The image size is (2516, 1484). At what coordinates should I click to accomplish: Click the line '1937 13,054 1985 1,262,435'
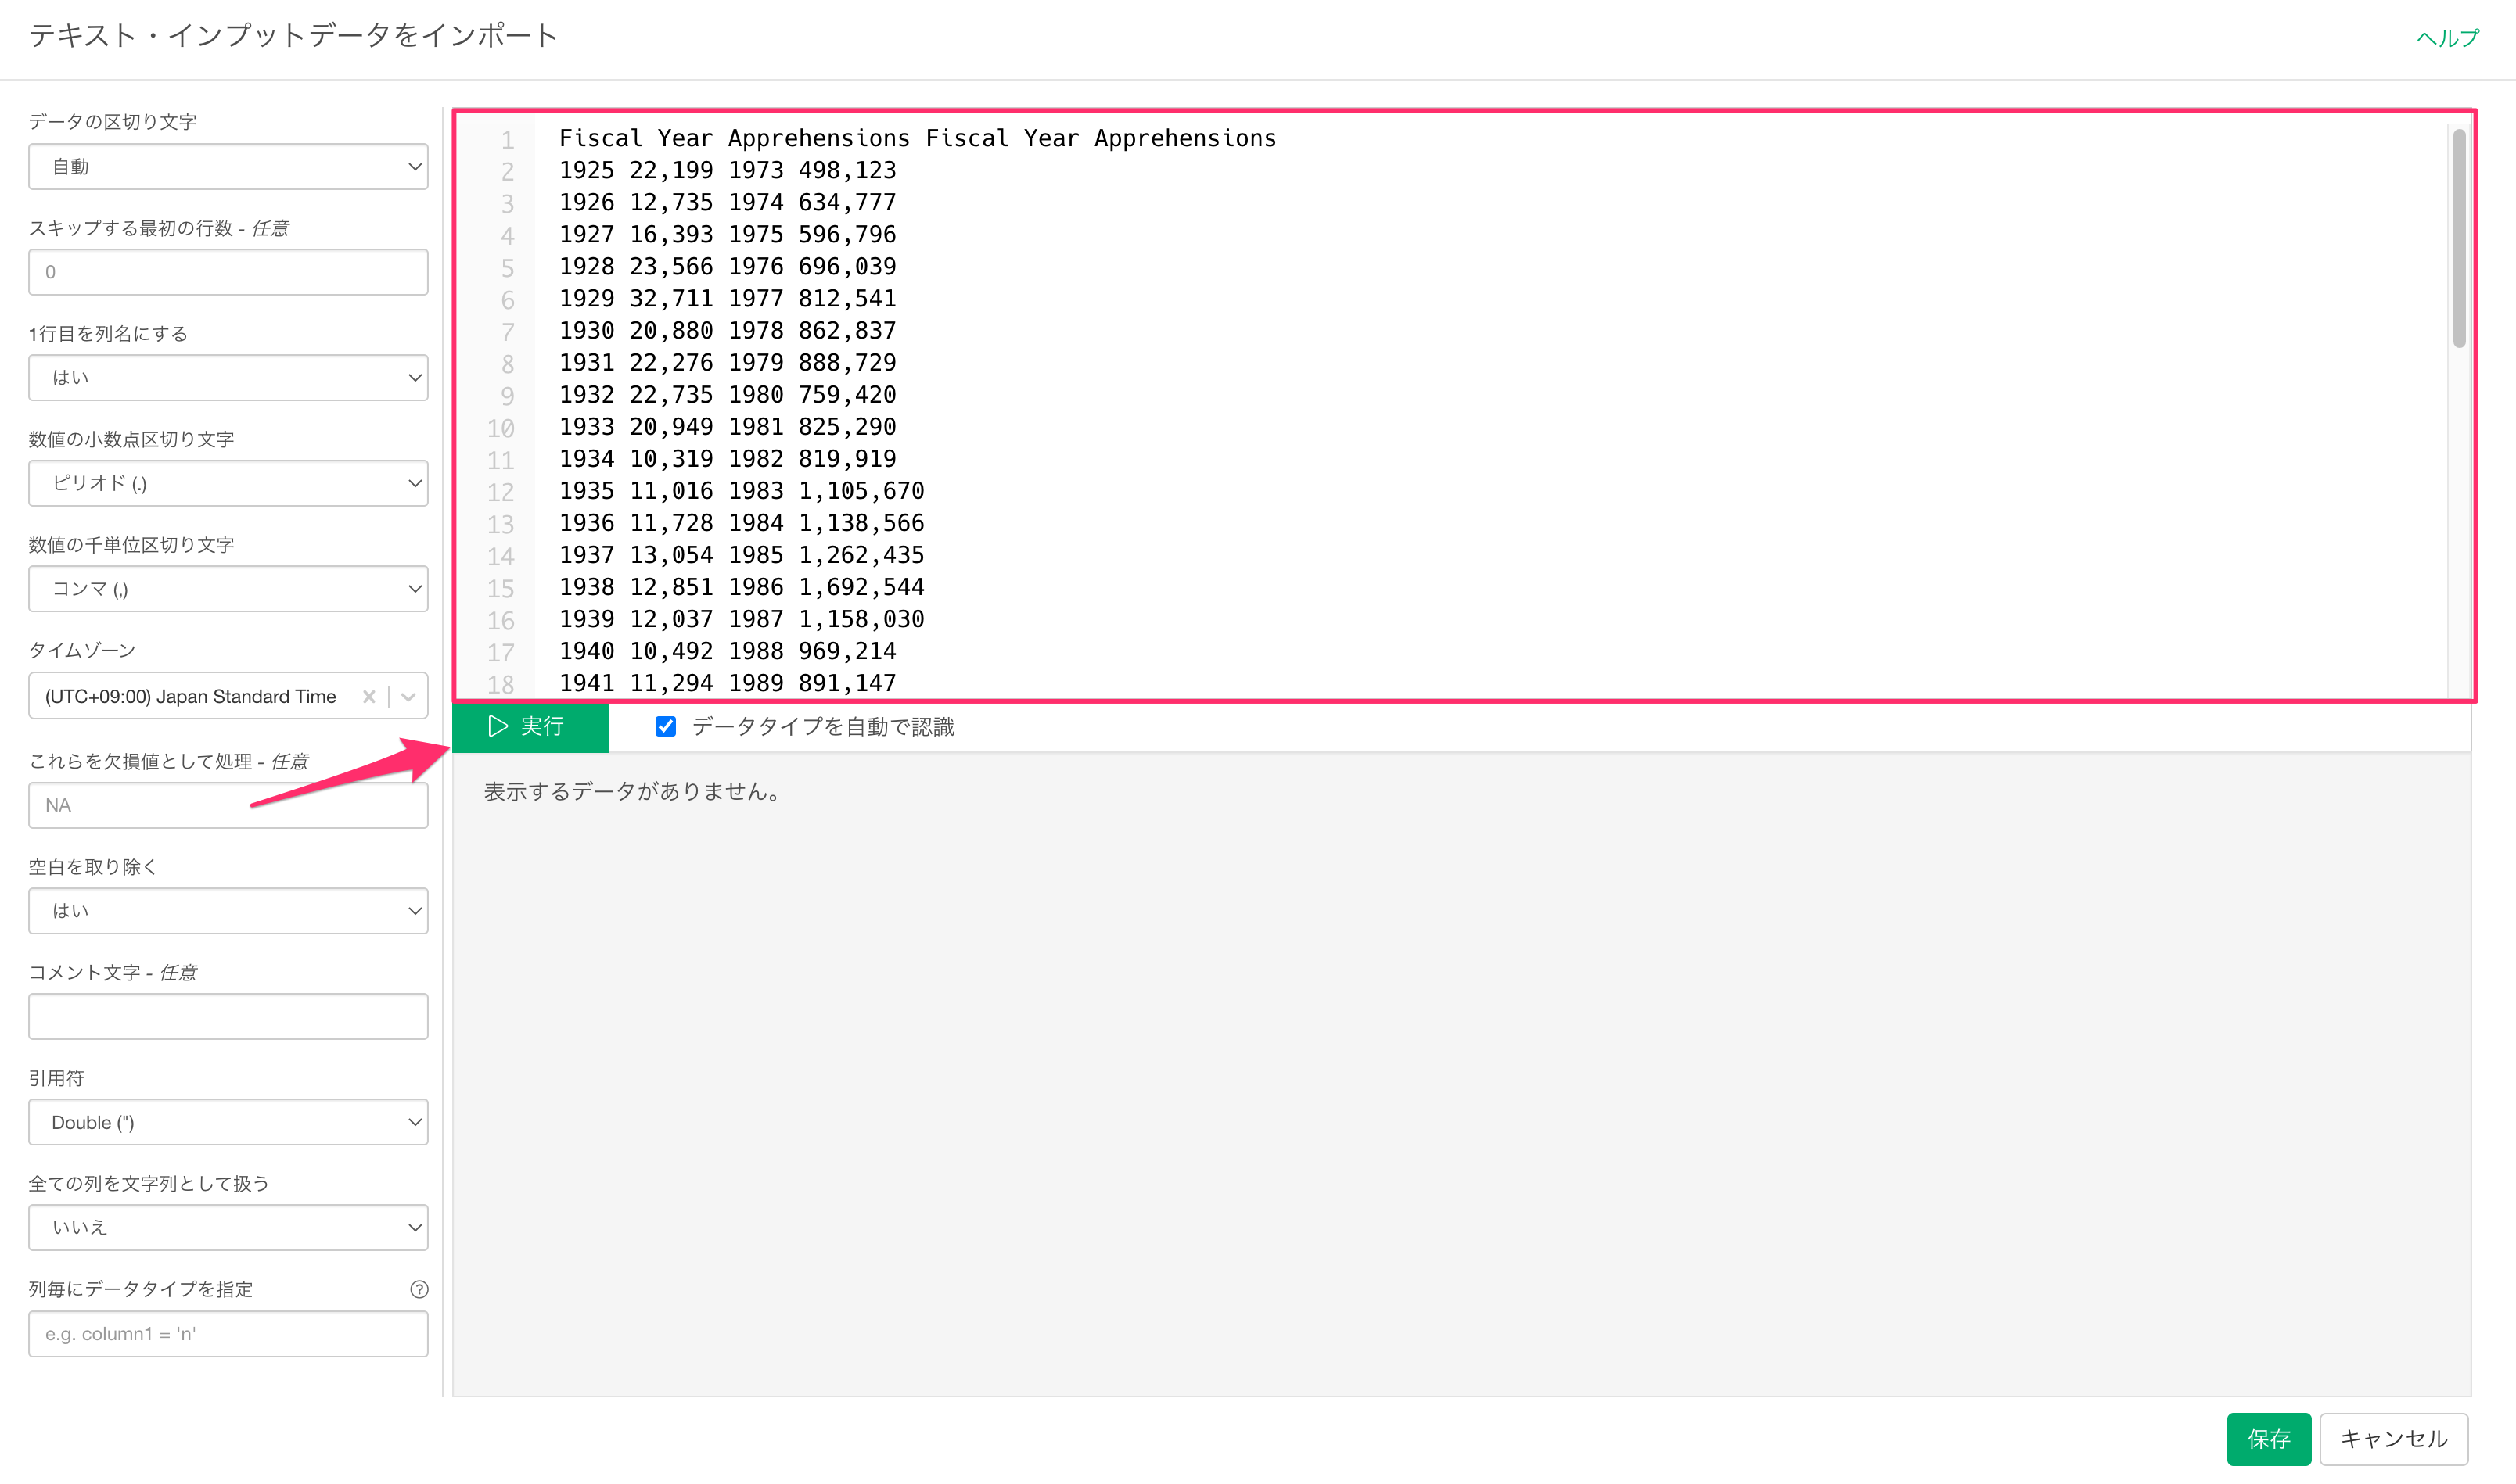click(x=742, y=555)
